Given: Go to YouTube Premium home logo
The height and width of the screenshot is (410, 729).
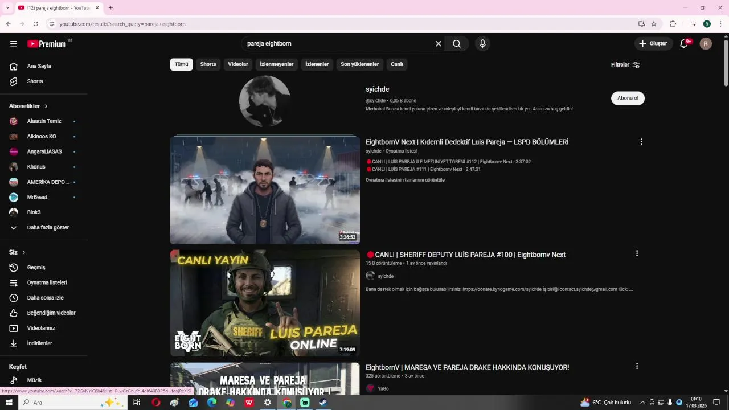Looking at the screenshot, I should [x=47, y=44].
